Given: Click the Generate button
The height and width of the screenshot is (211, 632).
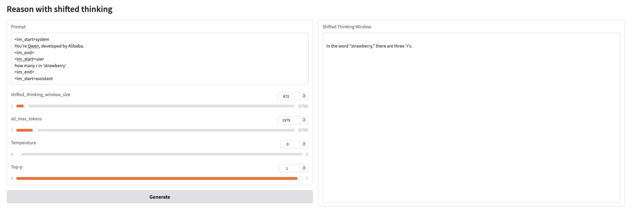Looking at the screenshot, I should coord(160,197).
